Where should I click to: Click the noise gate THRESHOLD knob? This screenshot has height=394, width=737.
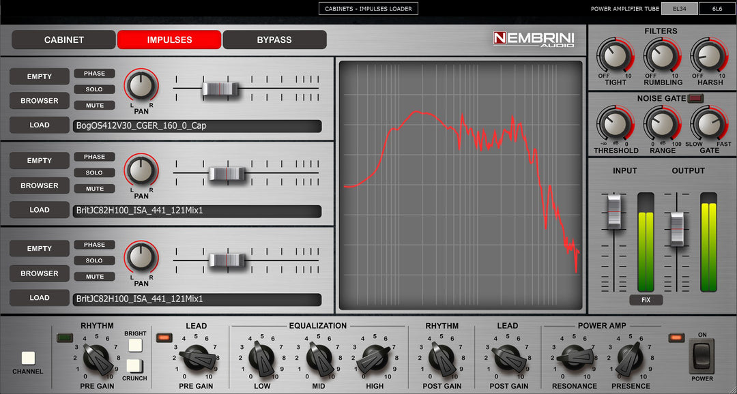(616, 125)
